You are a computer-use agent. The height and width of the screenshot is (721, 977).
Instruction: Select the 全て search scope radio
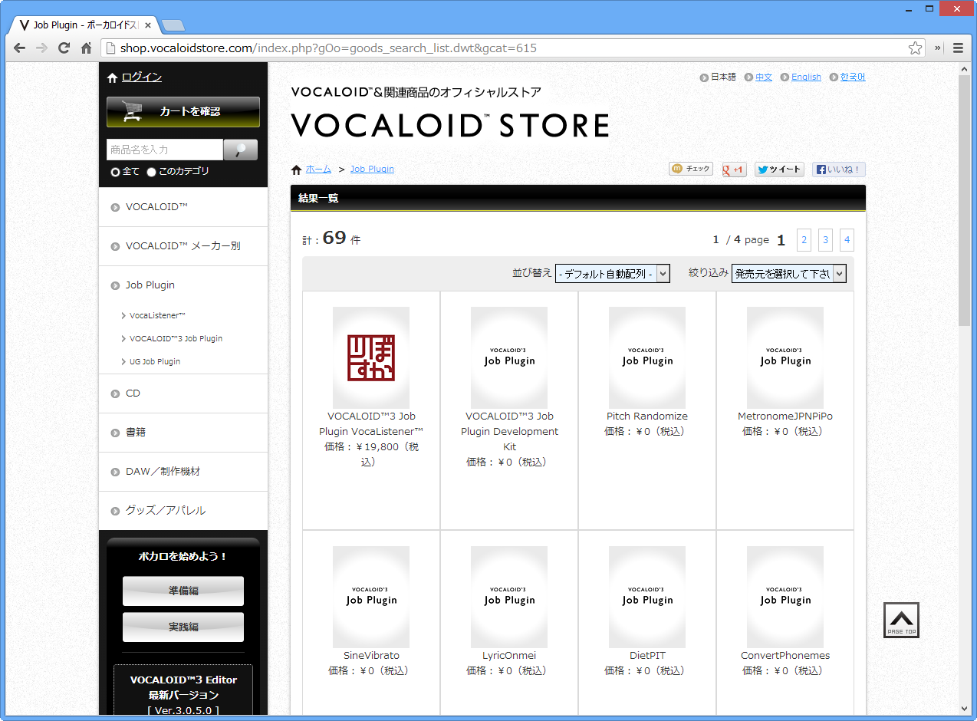pos(116,172)
